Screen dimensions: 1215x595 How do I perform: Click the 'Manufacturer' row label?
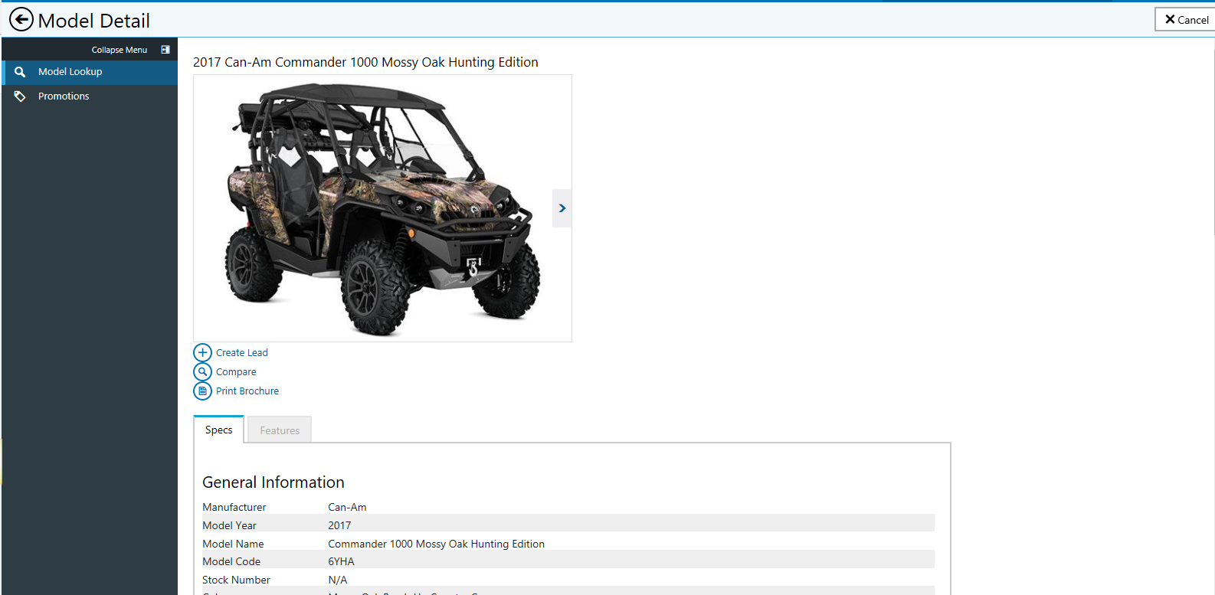pyautogui.click(x=234, y=507)
